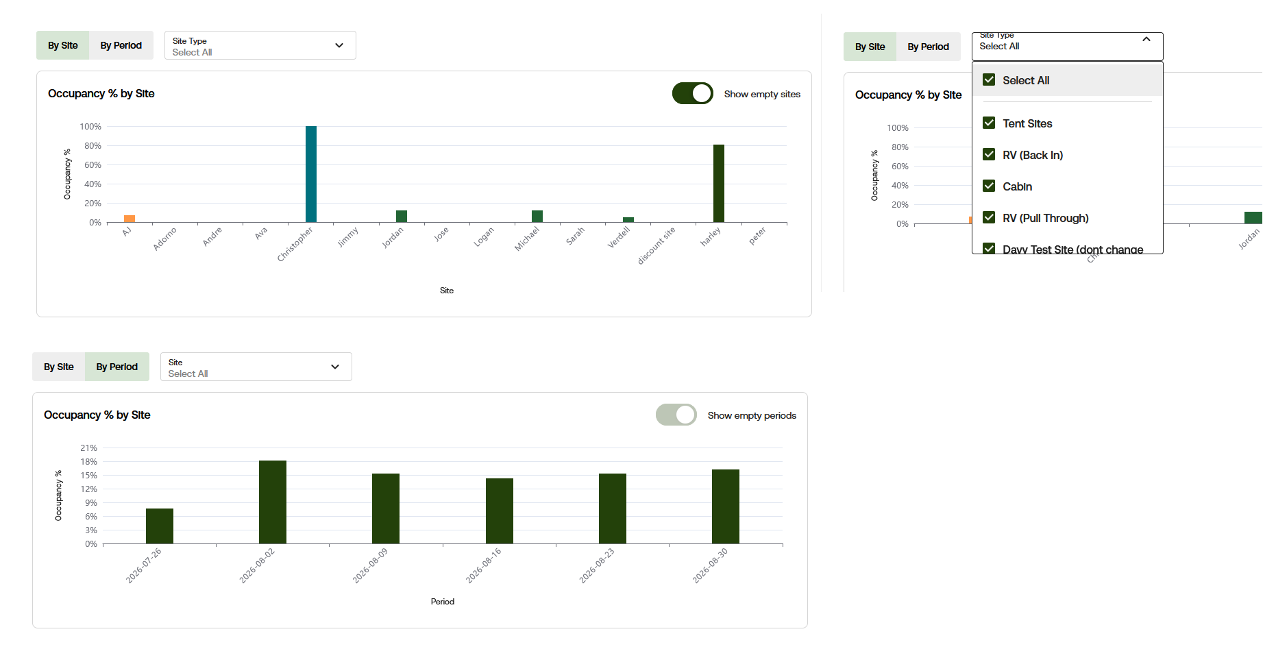
Task: Uncheck the RV (Back In) checkbox
Action: [x=989, y=154]
